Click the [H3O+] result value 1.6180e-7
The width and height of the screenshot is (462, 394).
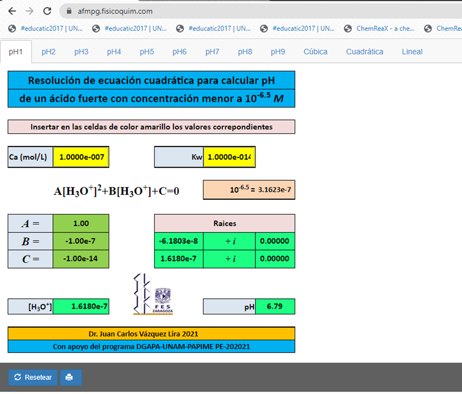click(x=81, y=306)
